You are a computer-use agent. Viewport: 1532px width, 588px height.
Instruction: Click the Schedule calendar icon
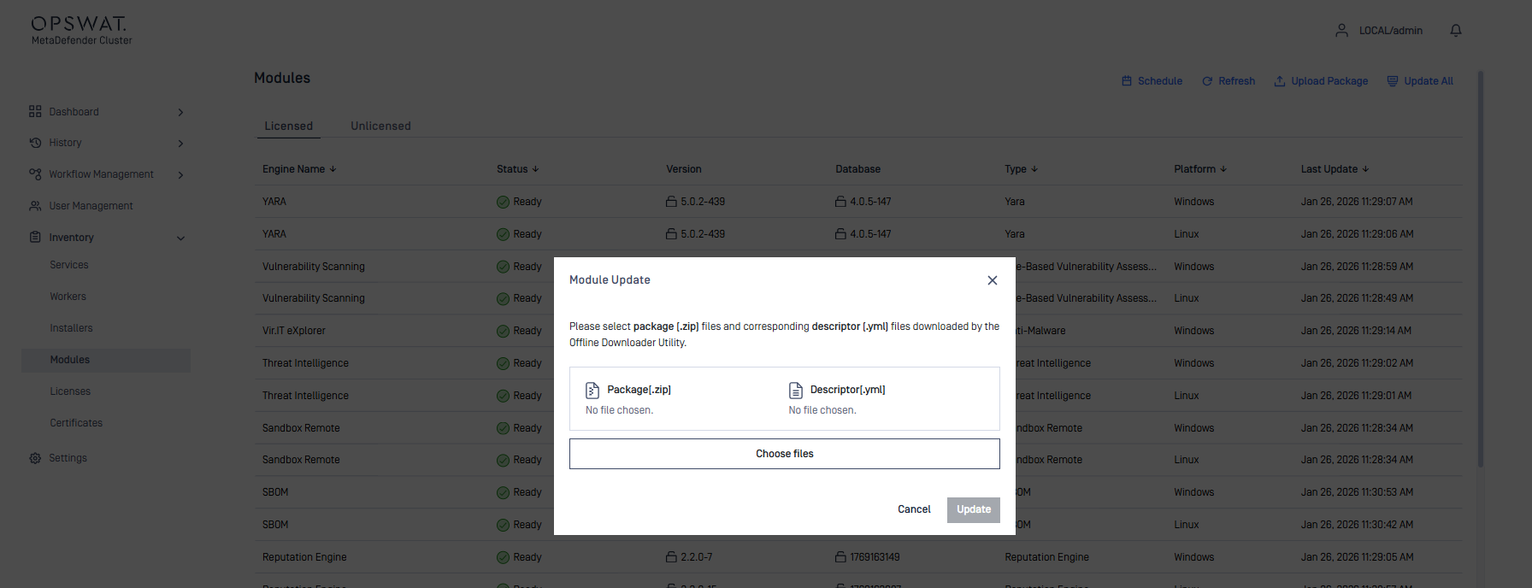pos(1127,81)
